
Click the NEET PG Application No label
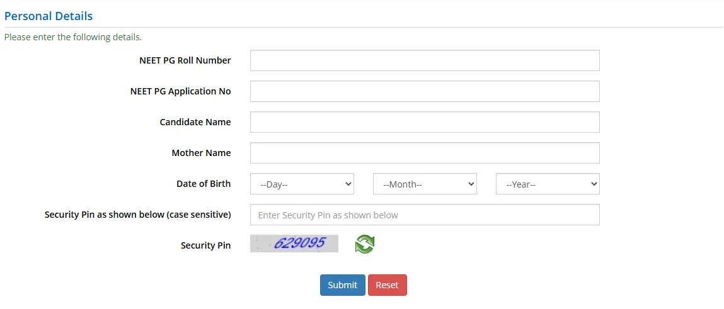point(180,91)
